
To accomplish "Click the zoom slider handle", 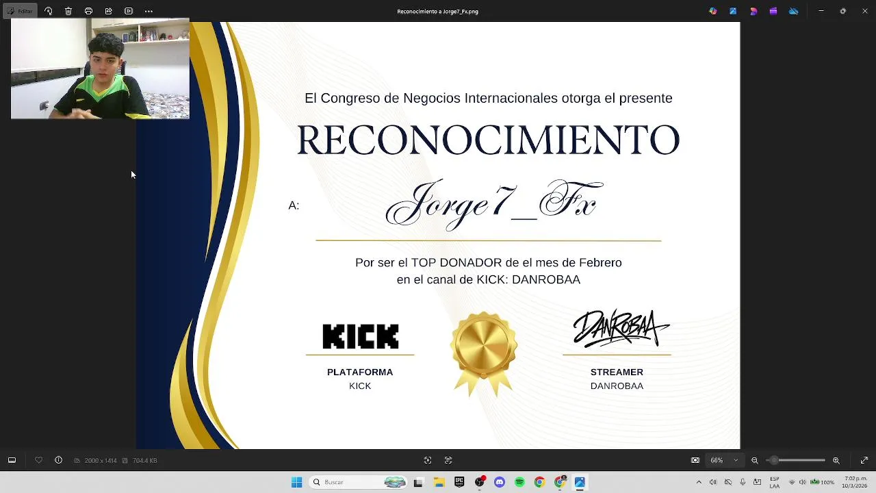I will click(x=774, y=460).
